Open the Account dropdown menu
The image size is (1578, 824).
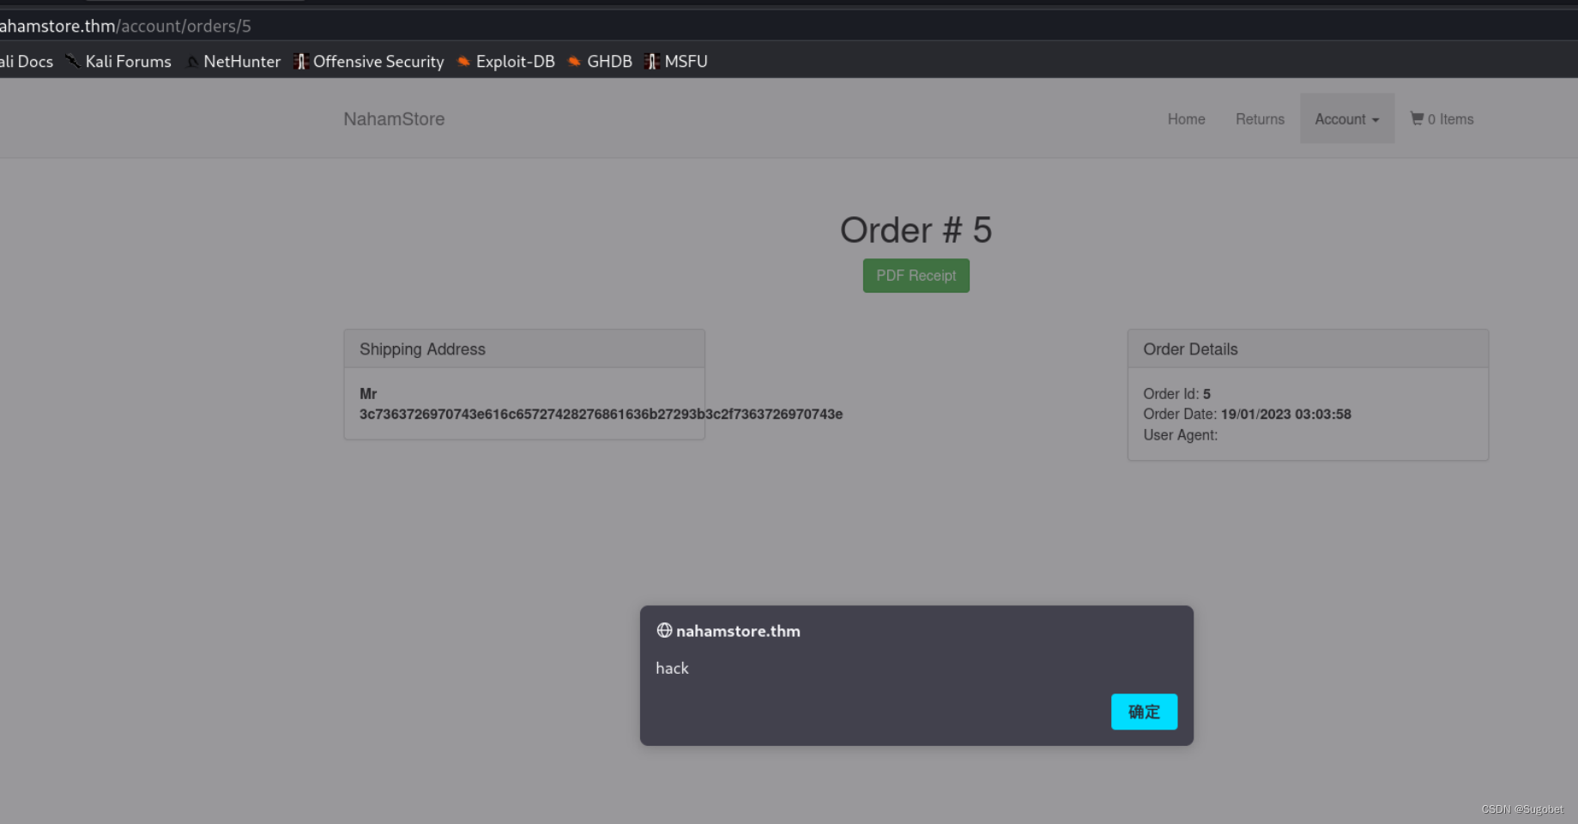click(x=1346, y=118)
